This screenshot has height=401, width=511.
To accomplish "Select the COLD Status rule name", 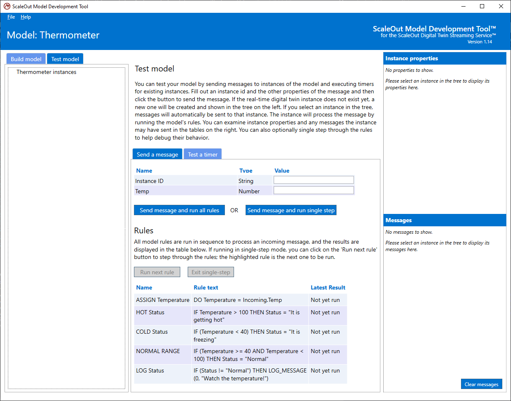I will (x=152, y=332).
